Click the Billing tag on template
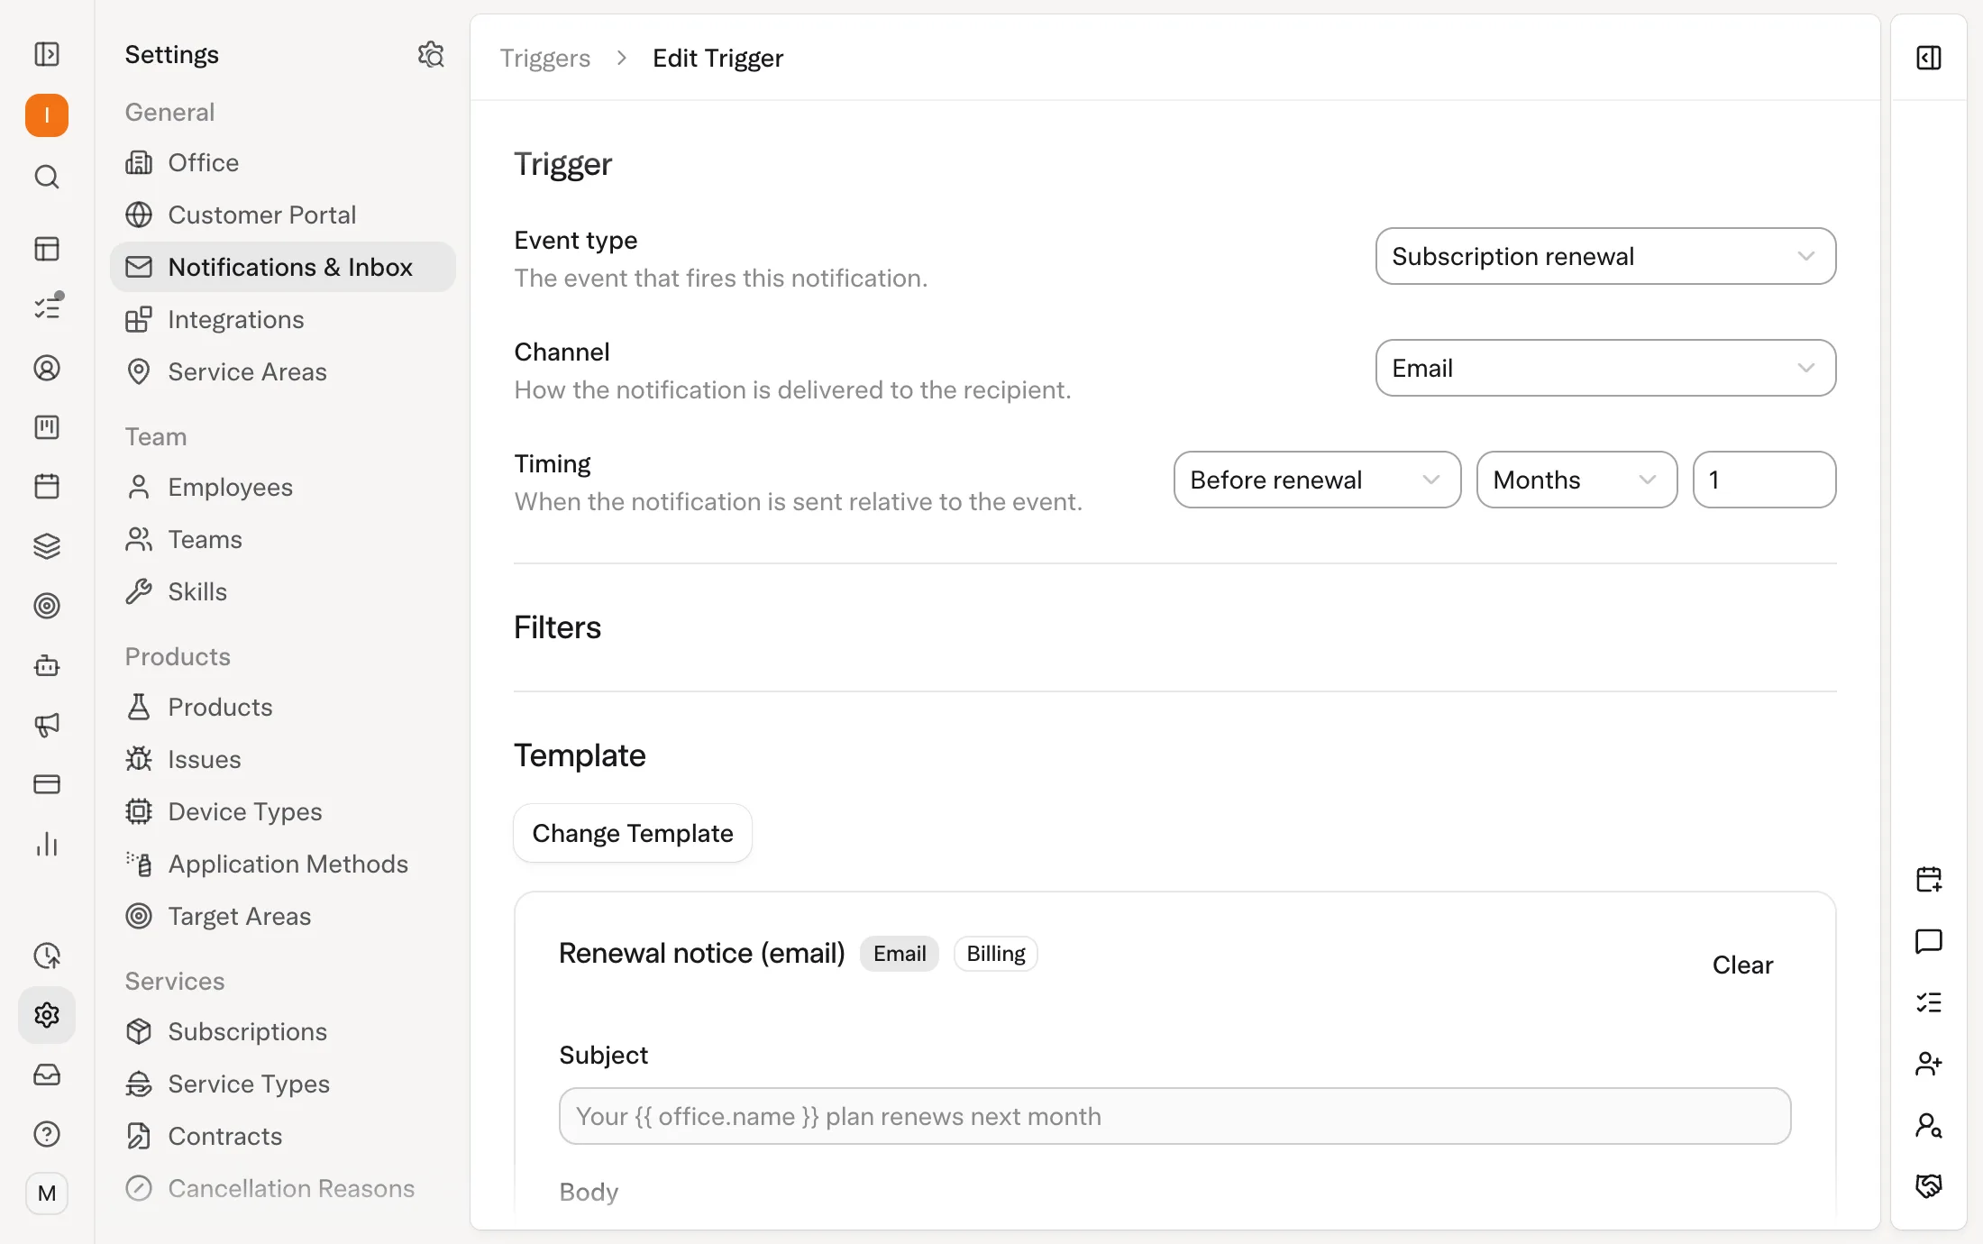Screen dimensions: 1983x1244 (996, 954)
